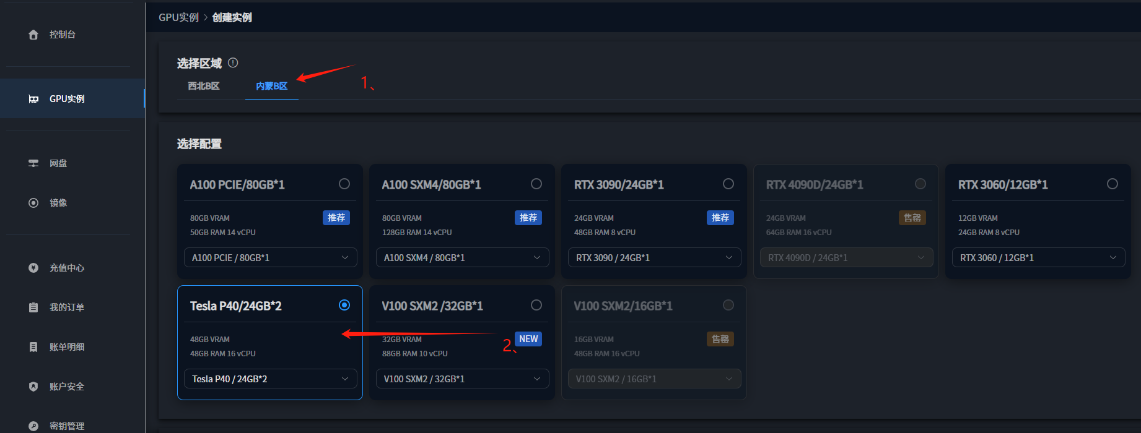This screenshot has width=1141, height=433.
Task: Select the RTX 3090/24GB*1 radio button
Action: [728, 184]
